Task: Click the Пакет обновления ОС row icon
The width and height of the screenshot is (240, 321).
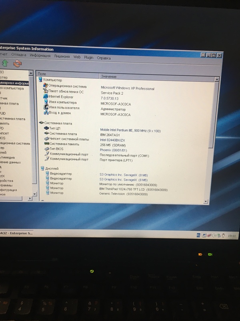Action: coord(46,91)
